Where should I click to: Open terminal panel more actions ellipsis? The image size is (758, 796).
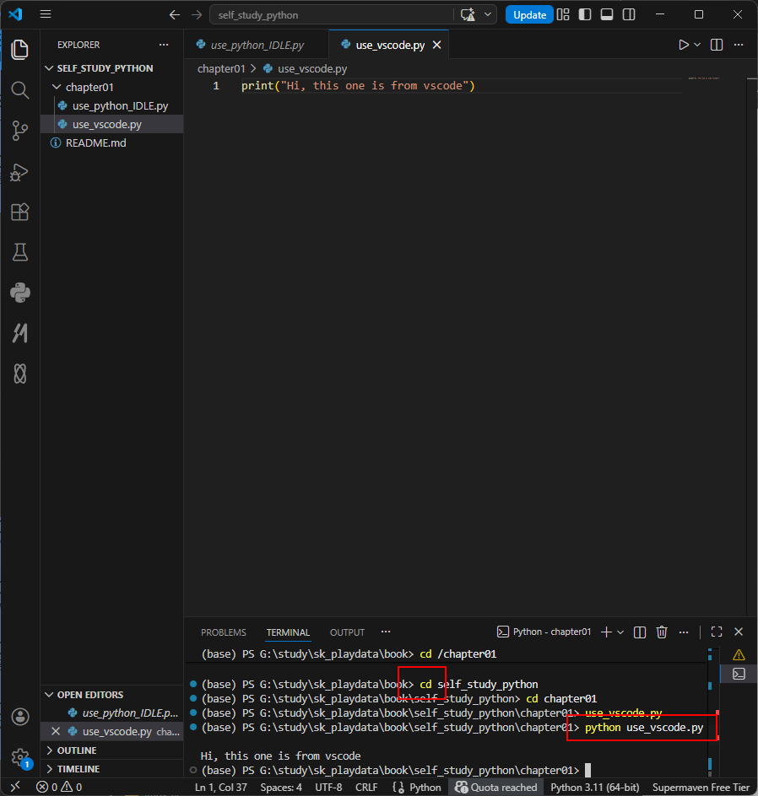(x=684, y=632)
